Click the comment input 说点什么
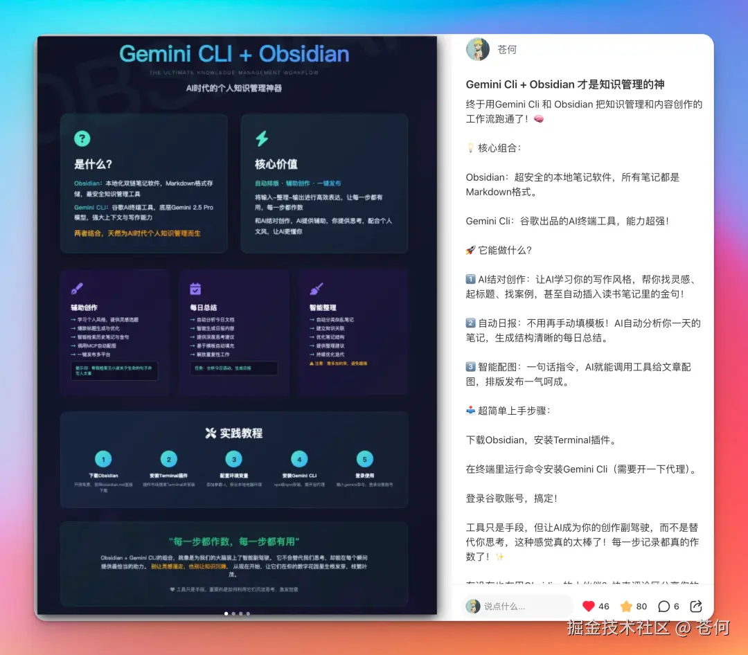Screen dimensions: 748x655 click(x=519, y=606)
